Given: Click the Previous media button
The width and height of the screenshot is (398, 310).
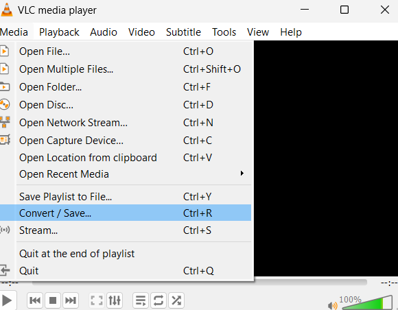Looking at the screenshot, I should click(x=35, y=300).
